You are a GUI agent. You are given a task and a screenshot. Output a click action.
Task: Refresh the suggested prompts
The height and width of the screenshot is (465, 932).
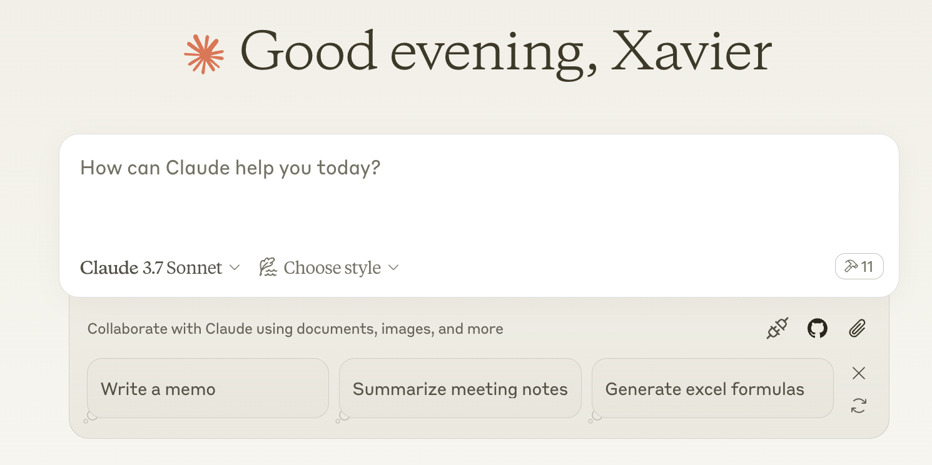click(858, 406)
